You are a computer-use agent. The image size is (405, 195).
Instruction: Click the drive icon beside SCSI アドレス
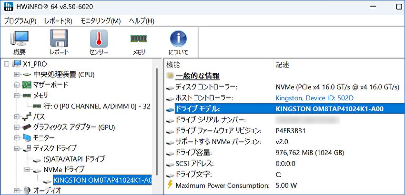click(x=170, y=164)
